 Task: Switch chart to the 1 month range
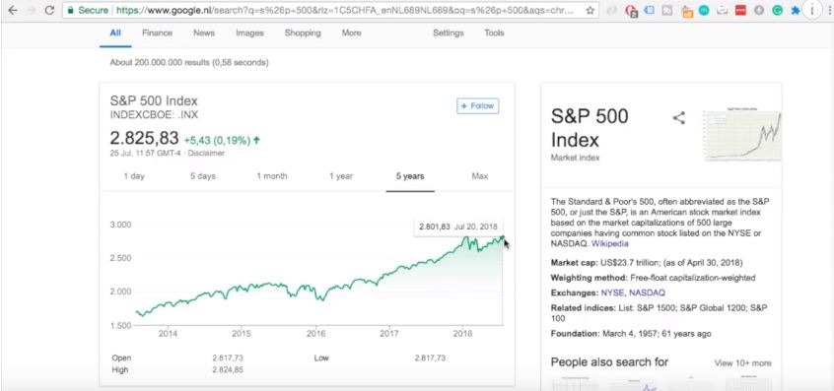pyautogui.click(x=272, y=176)
